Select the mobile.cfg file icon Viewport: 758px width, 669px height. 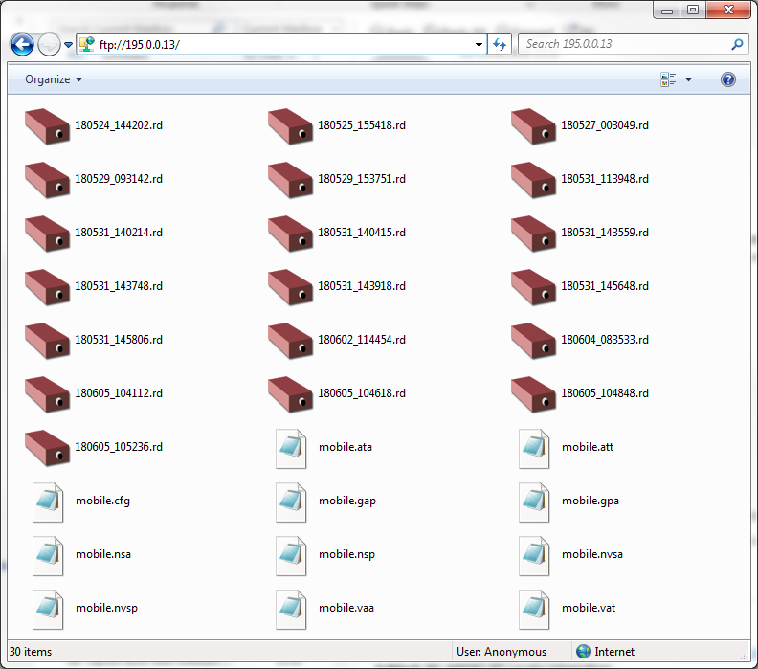[x=48, y=502]
